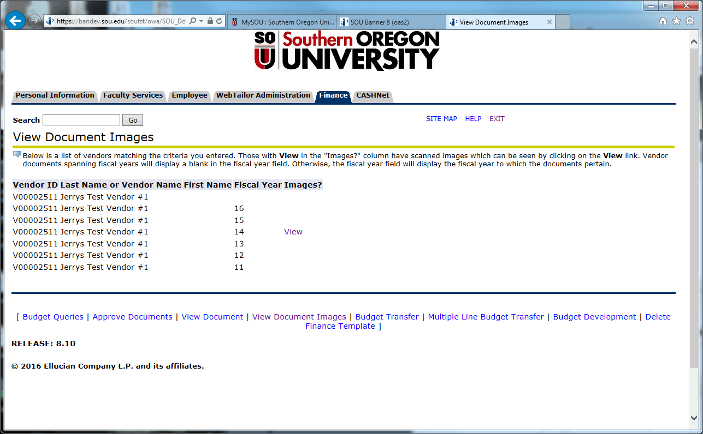Open Budget Transfer footer link
Image resolution: width=703 pixels, height=434 pixels.
coord(387,317)
